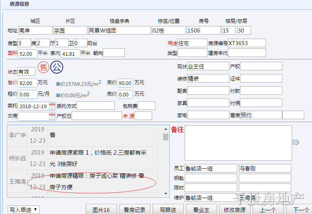312x214 pixels.
Task: Click the 图片16 button
Action: (101, 210)
